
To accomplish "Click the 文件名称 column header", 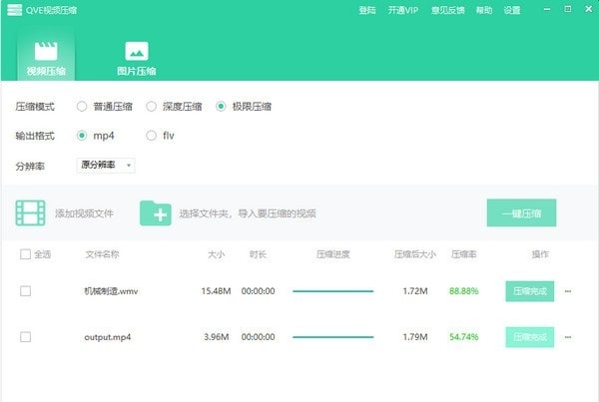I will coord(102,254).
